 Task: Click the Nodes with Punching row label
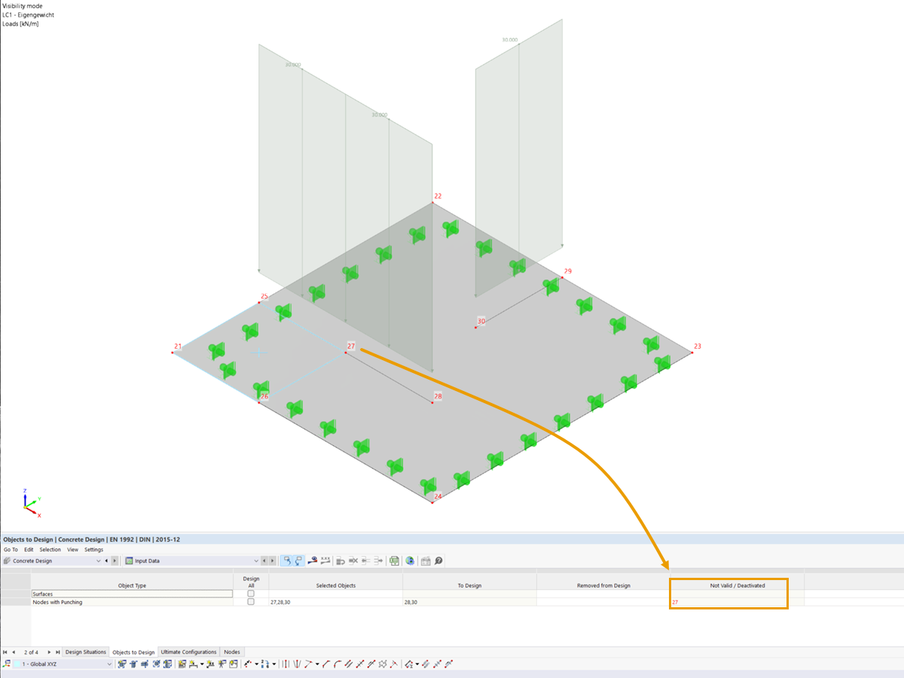tap(57, 602)
